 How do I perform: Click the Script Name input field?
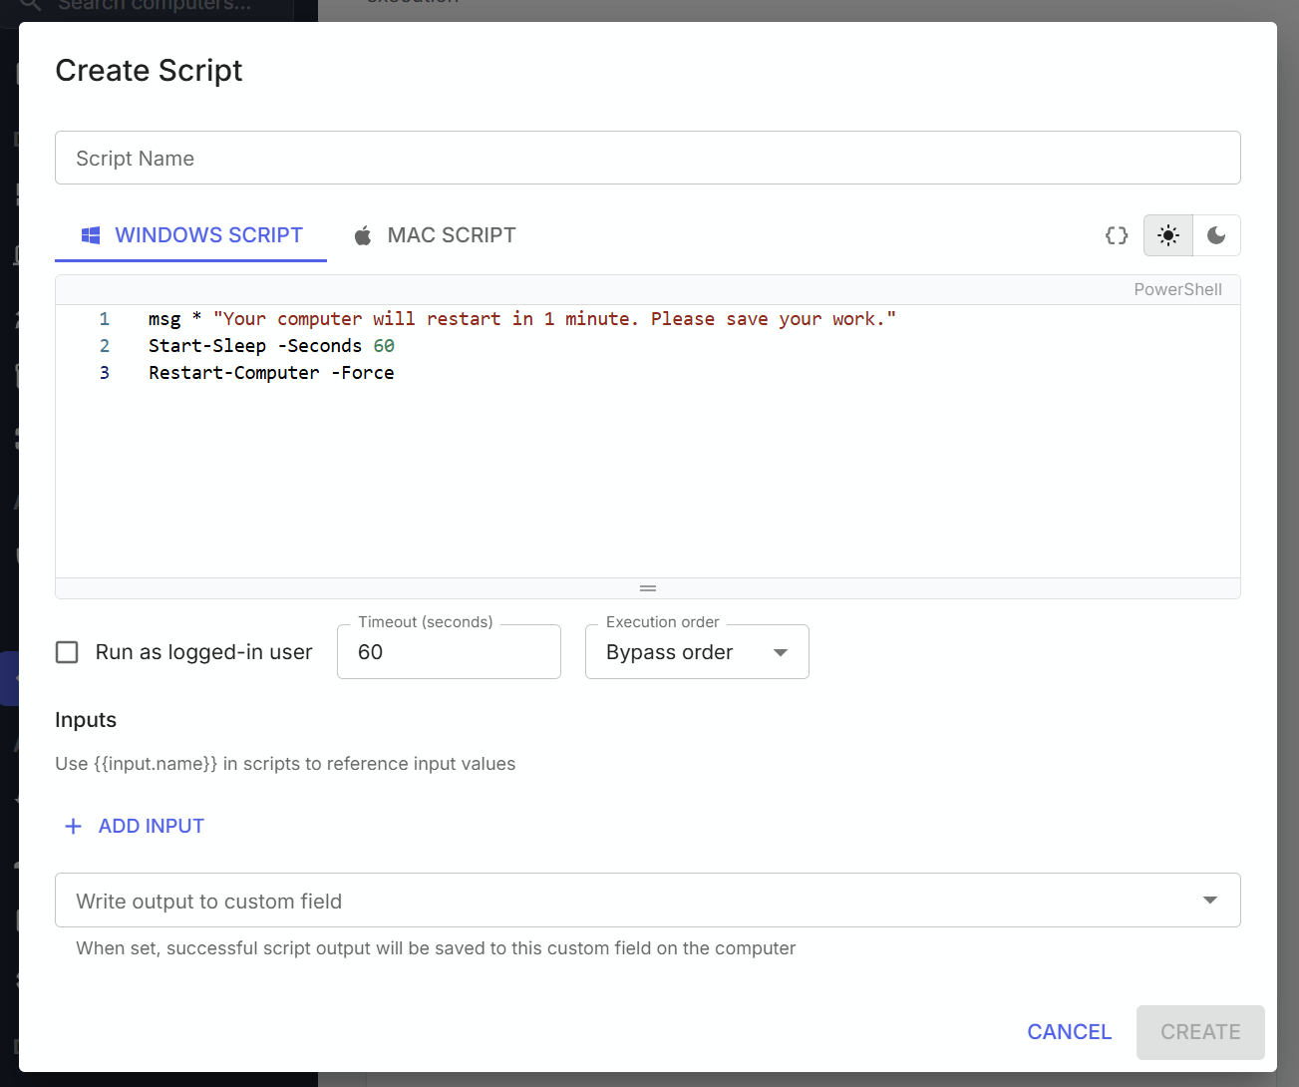[647, 158]
